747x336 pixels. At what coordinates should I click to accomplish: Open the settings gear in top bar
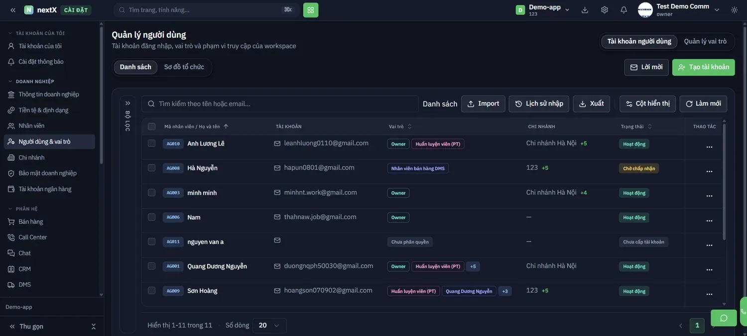click(605, 10)
